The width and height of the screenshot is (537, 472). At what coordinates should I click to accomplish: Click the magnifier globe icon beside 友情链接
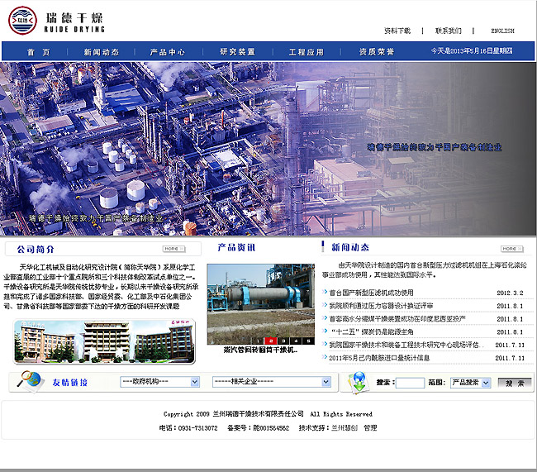coord(30,381)
